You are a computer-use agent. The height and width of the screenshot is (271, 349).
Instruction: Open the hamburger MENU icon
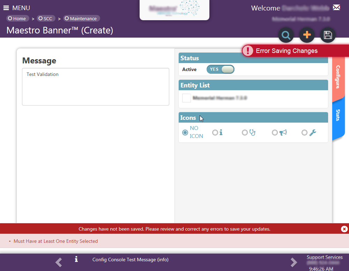click(6, 8)
